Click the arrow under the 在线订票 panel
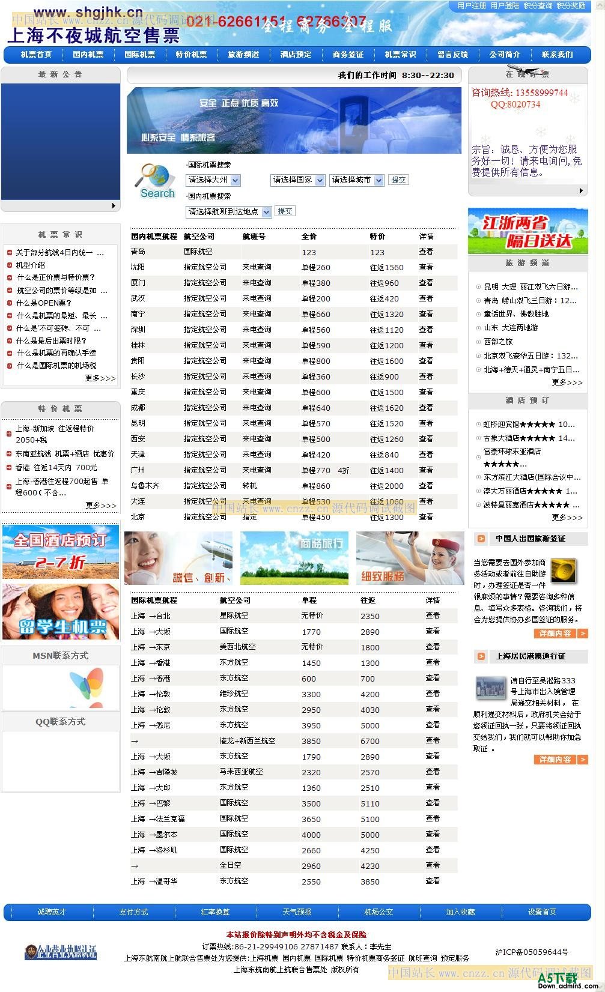The height and width of the screenshot is (992, 605). coord(581,190)
